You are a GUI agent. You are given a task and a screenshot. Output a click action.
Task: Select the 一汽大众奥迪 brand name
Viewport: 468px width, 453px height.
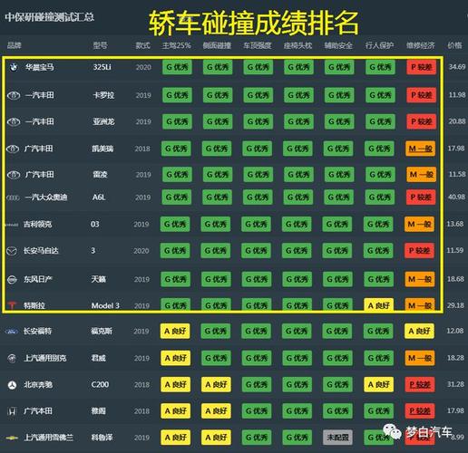(46, 198)
